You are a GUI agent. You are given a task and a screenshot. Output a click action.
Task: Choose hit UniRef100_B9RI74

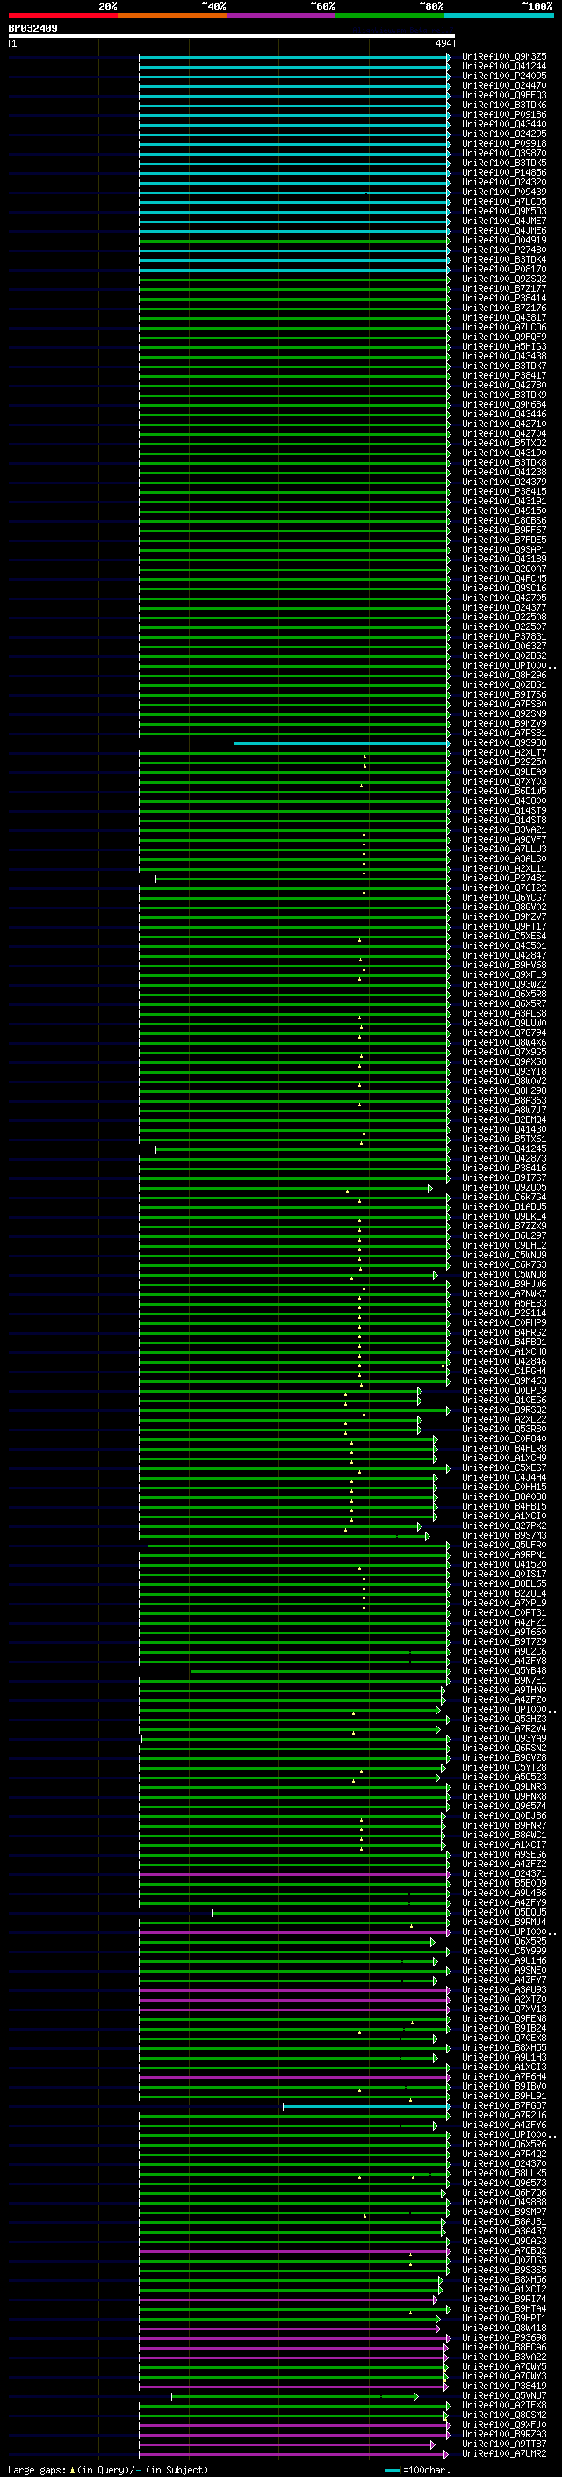coord(504,2300)
